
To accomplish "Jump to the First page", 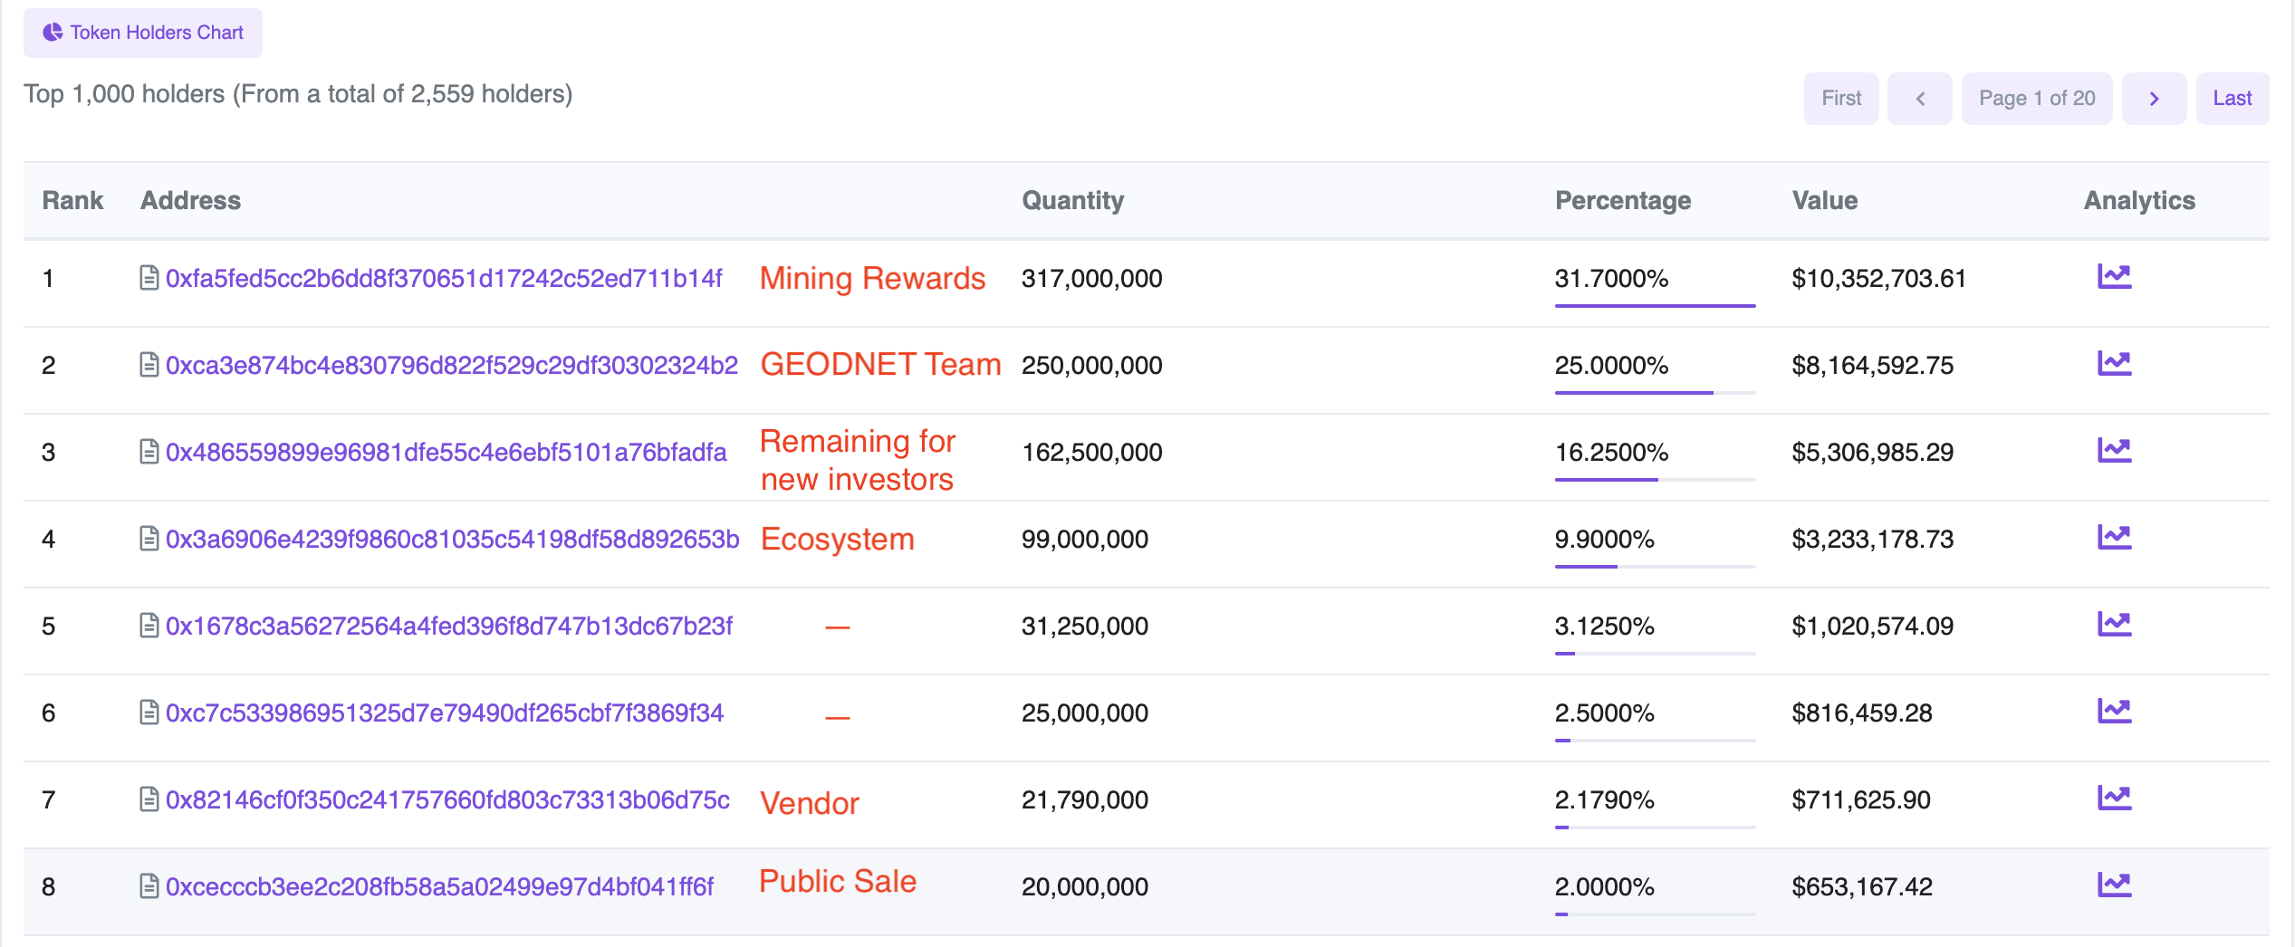I will [1840, 99].
